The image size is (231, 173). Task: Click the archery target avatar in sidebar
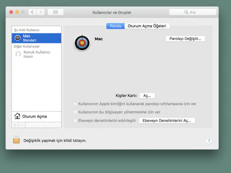tap(18, 38)
